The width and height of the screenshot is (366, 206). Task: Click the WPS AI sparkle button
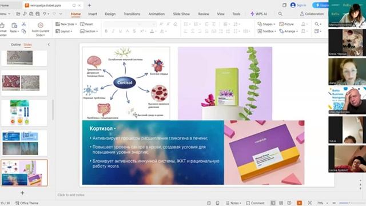(258, 14)
